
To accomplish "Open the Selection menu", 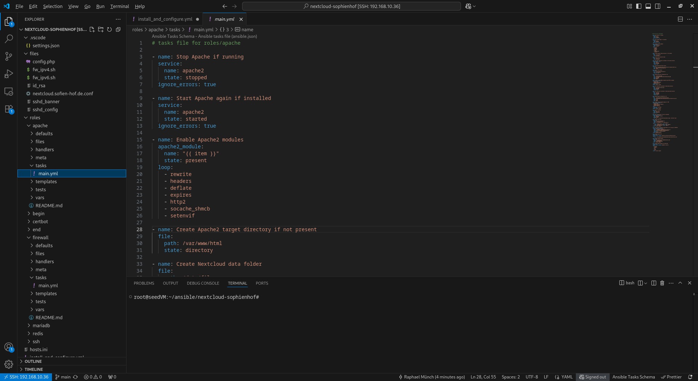I will [x=53, y=6].
